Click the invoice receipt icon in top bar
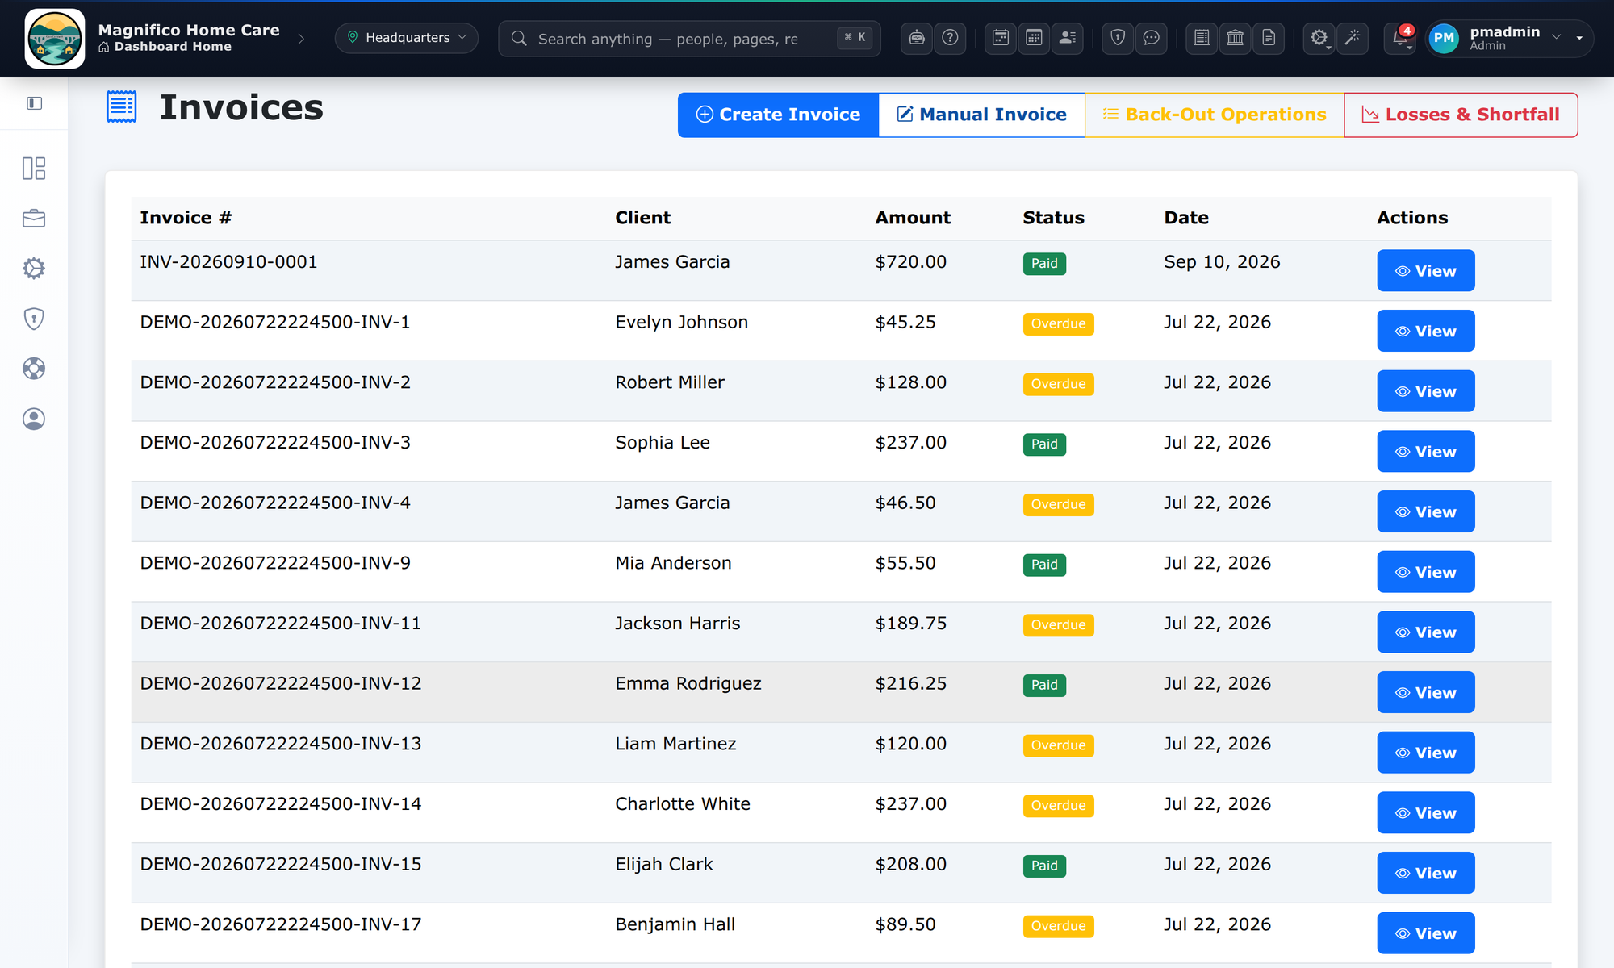The width and height of the screenshot is (1614, 968). (1202, 38)
